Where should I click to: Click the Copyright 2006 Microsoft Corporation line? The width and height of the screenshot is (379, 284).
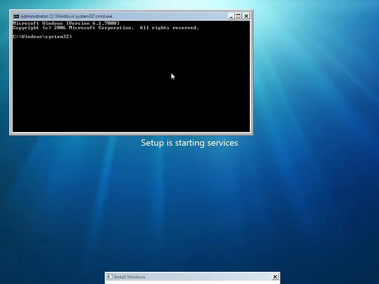(106, 28)
